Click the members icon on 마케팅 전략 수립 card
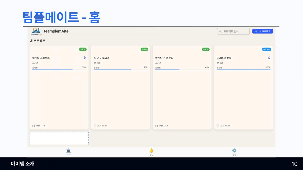 tap(157, 63)
